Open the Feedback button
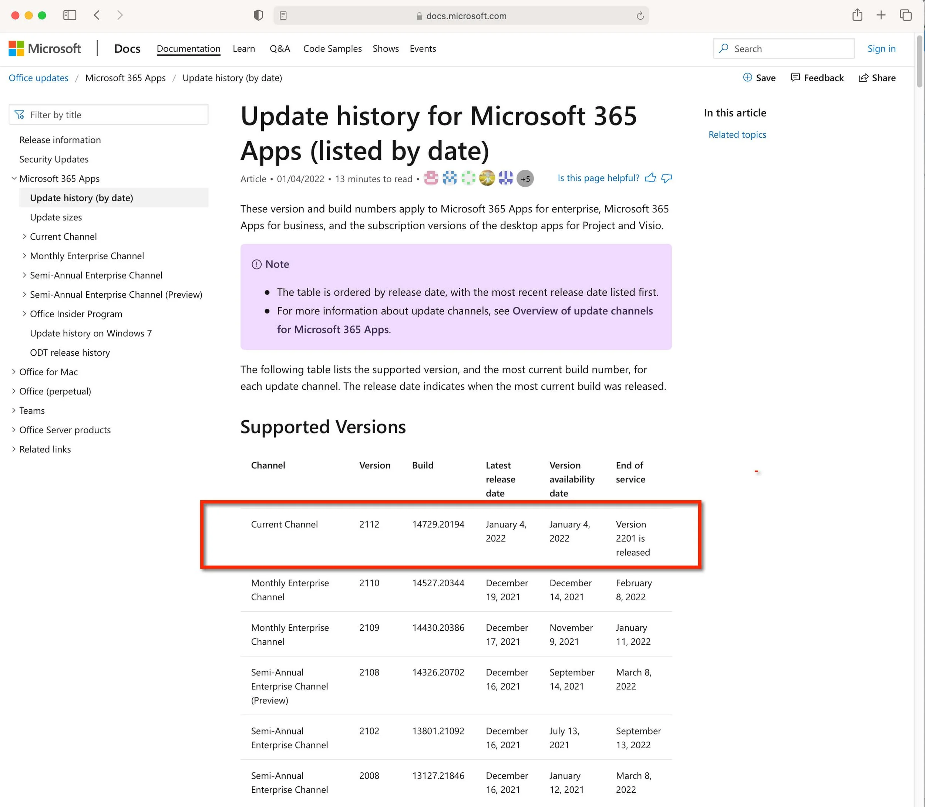 pos(817,78)
